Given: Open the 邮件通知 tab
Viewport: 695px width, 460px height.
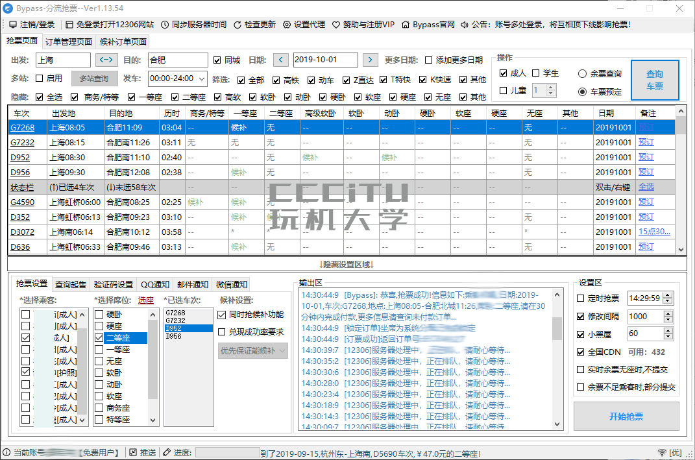Looking at the screenshot, I should coord(193,284).
